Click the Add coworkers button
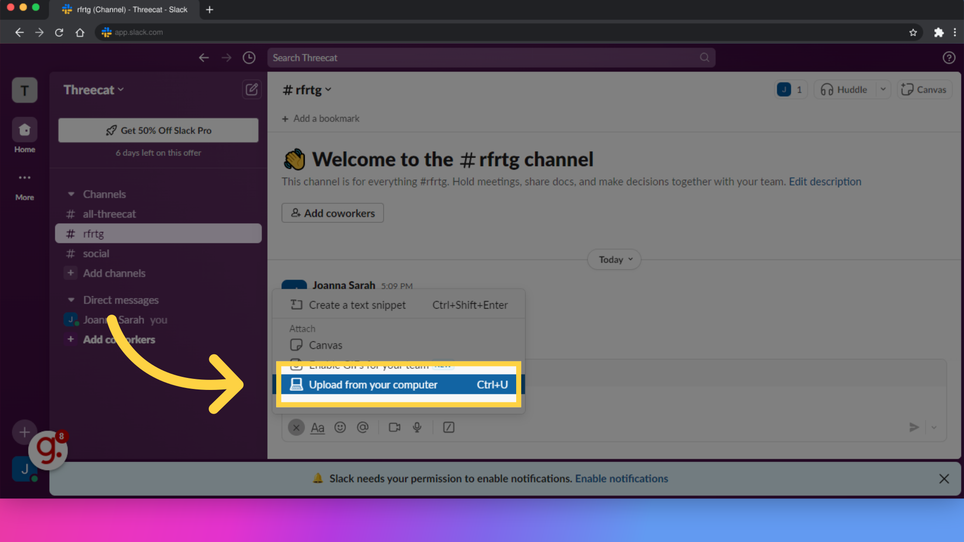Screen dimensions: 964x542 pos(333,213)
